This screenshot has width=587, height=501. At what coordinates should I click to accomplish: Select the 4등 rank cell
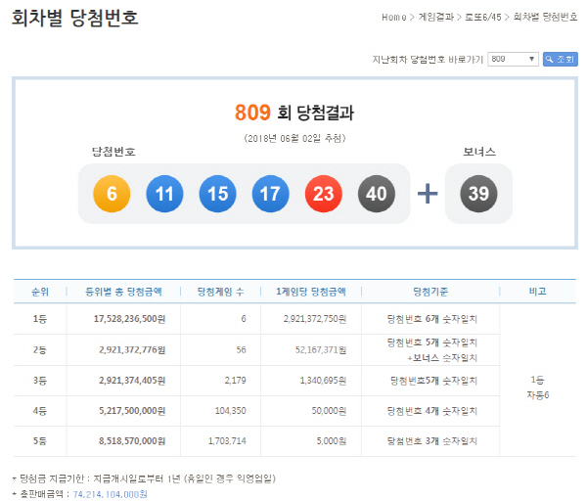tap(40, 411)
